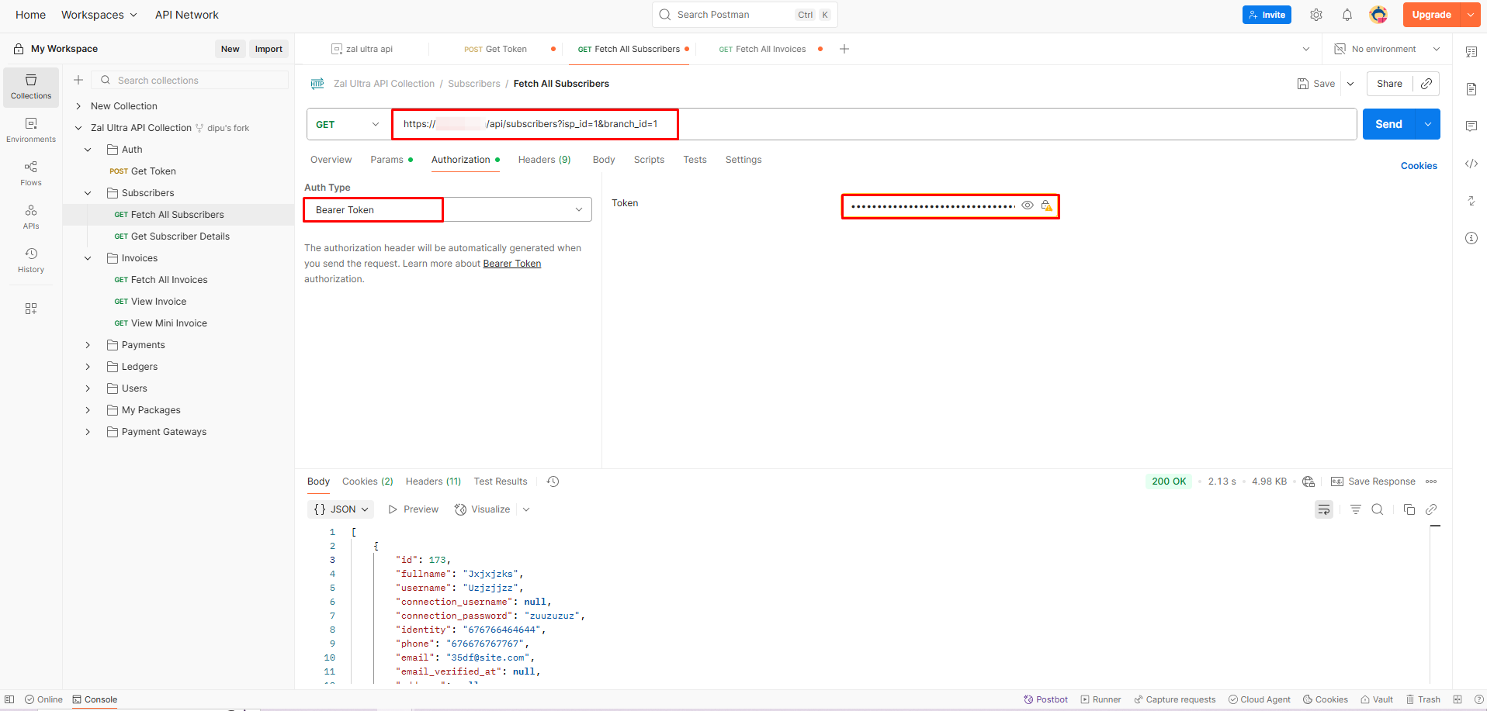Image resolution: width=1487 pixels, height=711 pixels.
Task: Open the Collections sidebar panel
Action: (31, 87)
